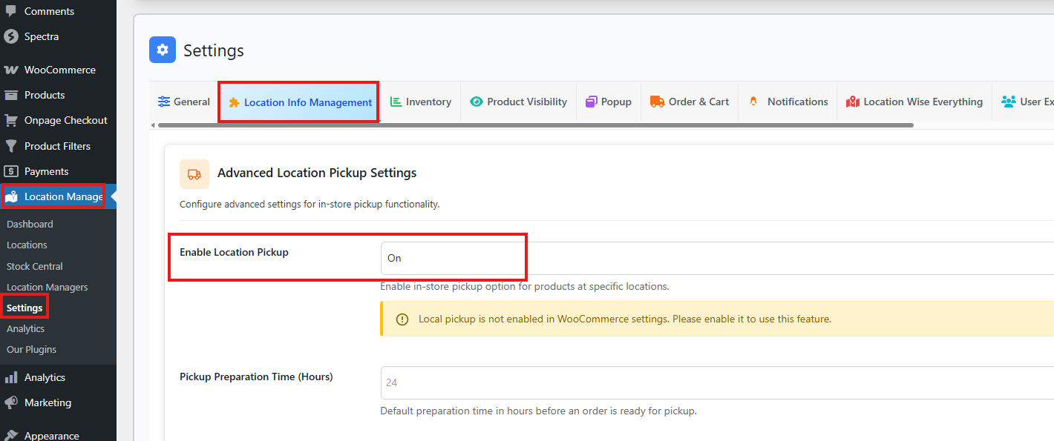
Task: Click the Pickup Preparation Time hours field
Action: tap(717, 382)
